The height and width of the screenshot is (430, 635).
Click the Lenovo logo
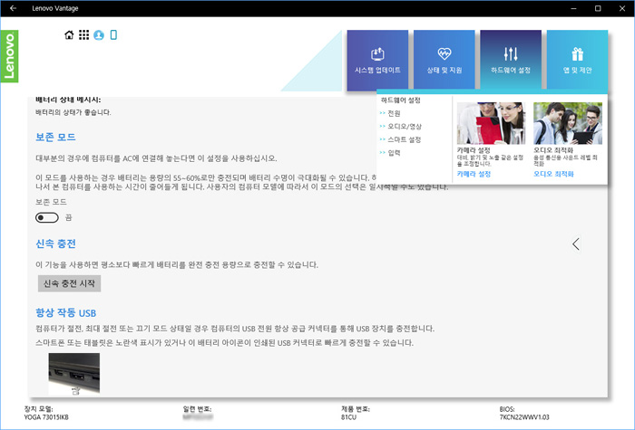tap(9, 56)
